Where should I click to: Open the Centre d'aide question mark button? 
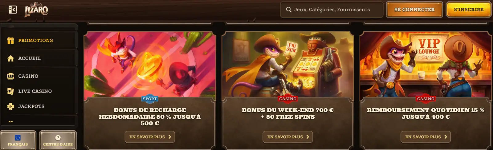(x=58, y=140)
